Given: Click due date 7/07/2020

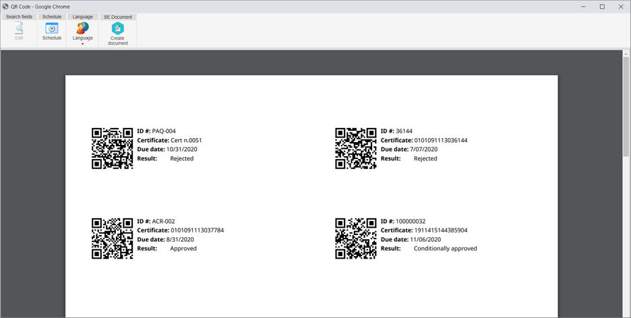Looking at the screenshot, I should click(x=424, y=149).
